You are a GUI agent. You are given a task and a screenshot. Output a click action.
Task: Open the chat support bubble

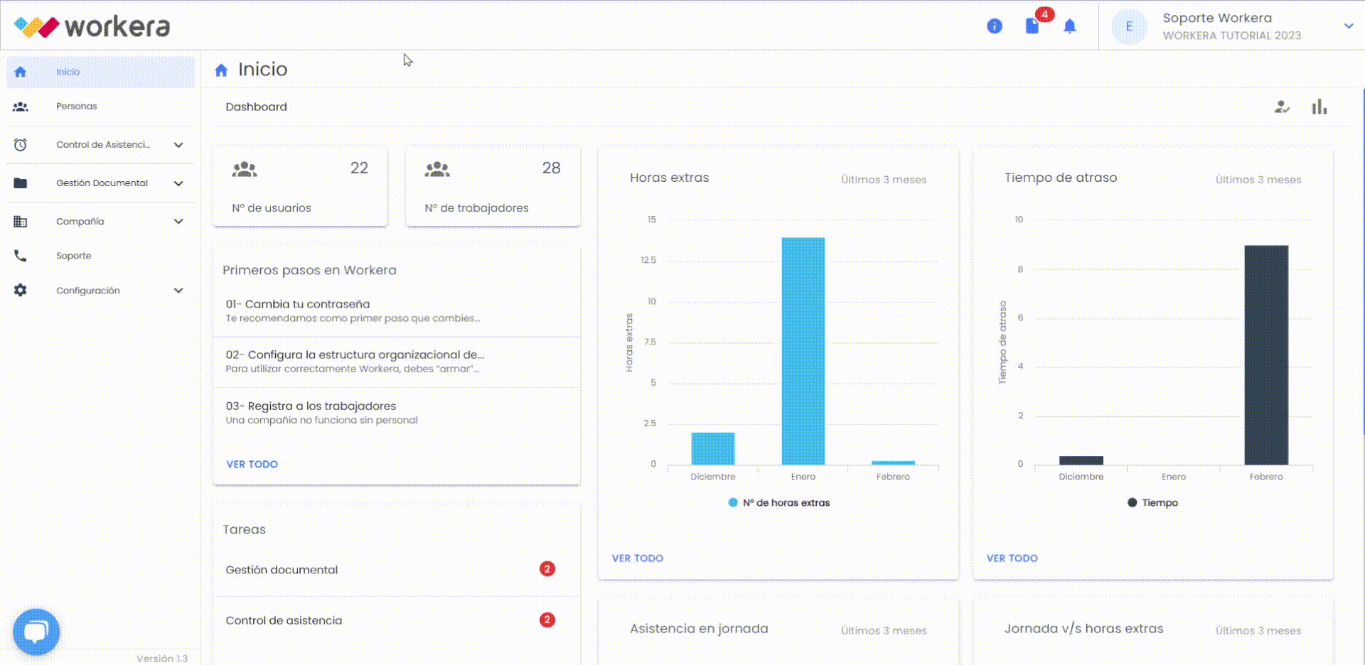pyautogui.click(x=36, y=632)
